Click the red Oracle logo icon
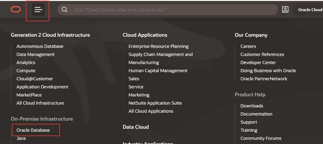Viewport: 323px width, 144px height. [x=16, y=10]
